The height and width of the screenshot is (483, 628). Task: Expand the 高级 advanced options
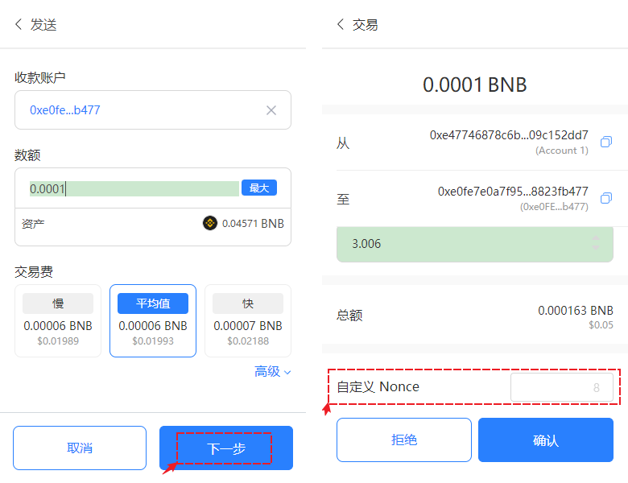point(273,371)
